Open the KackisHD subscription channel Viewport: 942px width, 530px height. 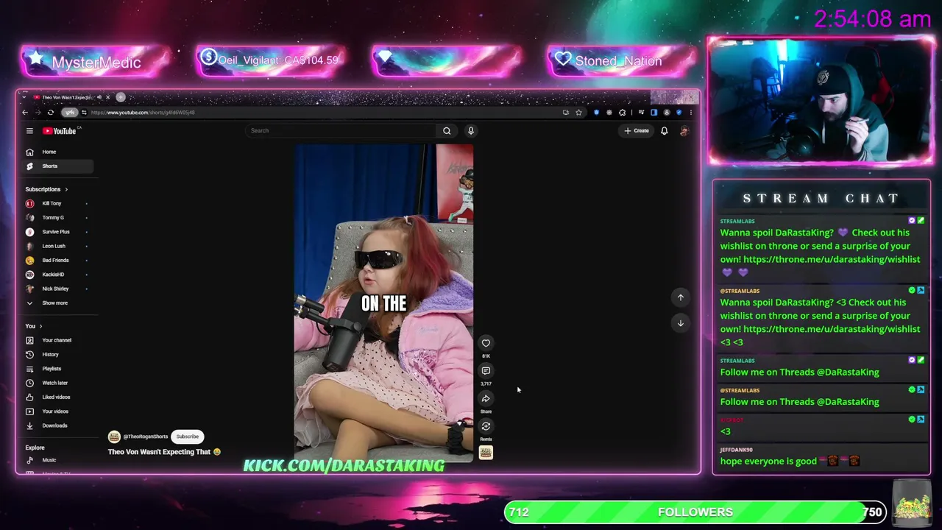[x=59, y=275]
